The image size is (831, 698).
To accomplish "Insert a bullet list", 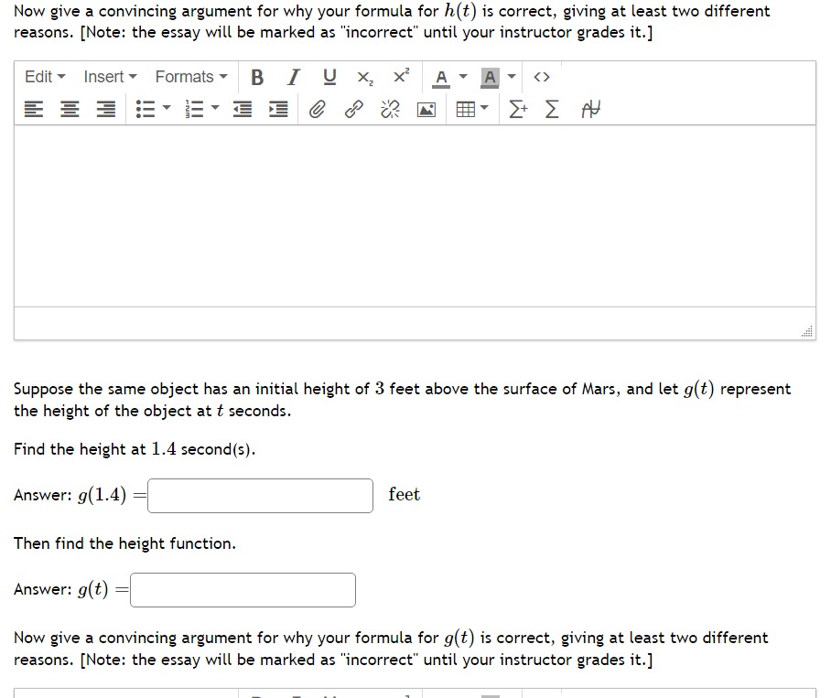I will tap(146, 109).
